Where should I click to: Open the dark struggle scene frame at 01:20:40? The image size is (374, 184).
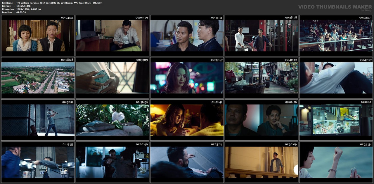click(112, 162)
